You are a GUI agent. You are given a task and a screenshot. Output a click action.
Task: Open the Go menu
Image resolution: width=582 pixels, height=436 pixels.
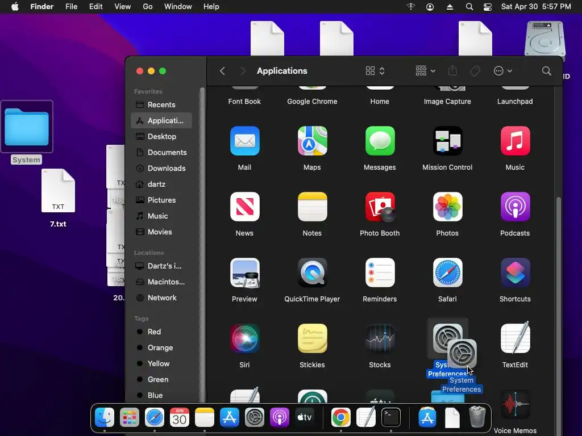pos(148,7)
